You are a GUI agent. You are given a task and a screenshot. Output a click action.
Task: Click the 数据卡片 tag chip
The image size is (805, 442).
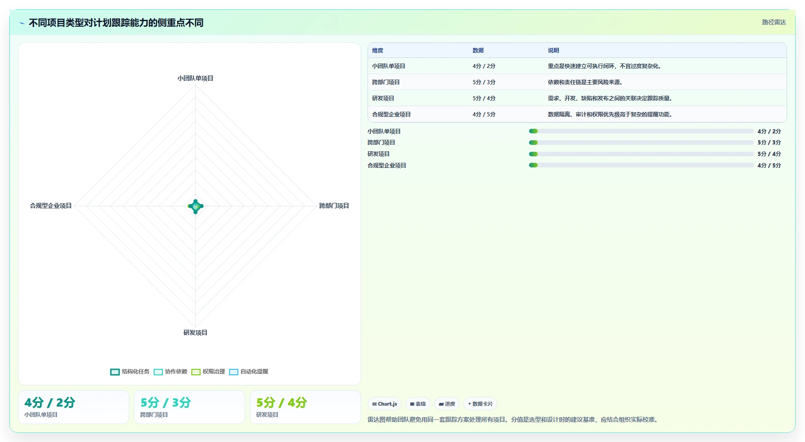pyautogui.click(x=480, y=404)
